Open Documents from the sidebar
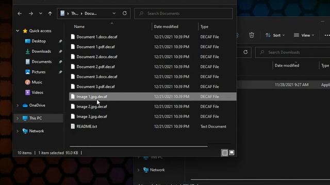 point(42,62)
